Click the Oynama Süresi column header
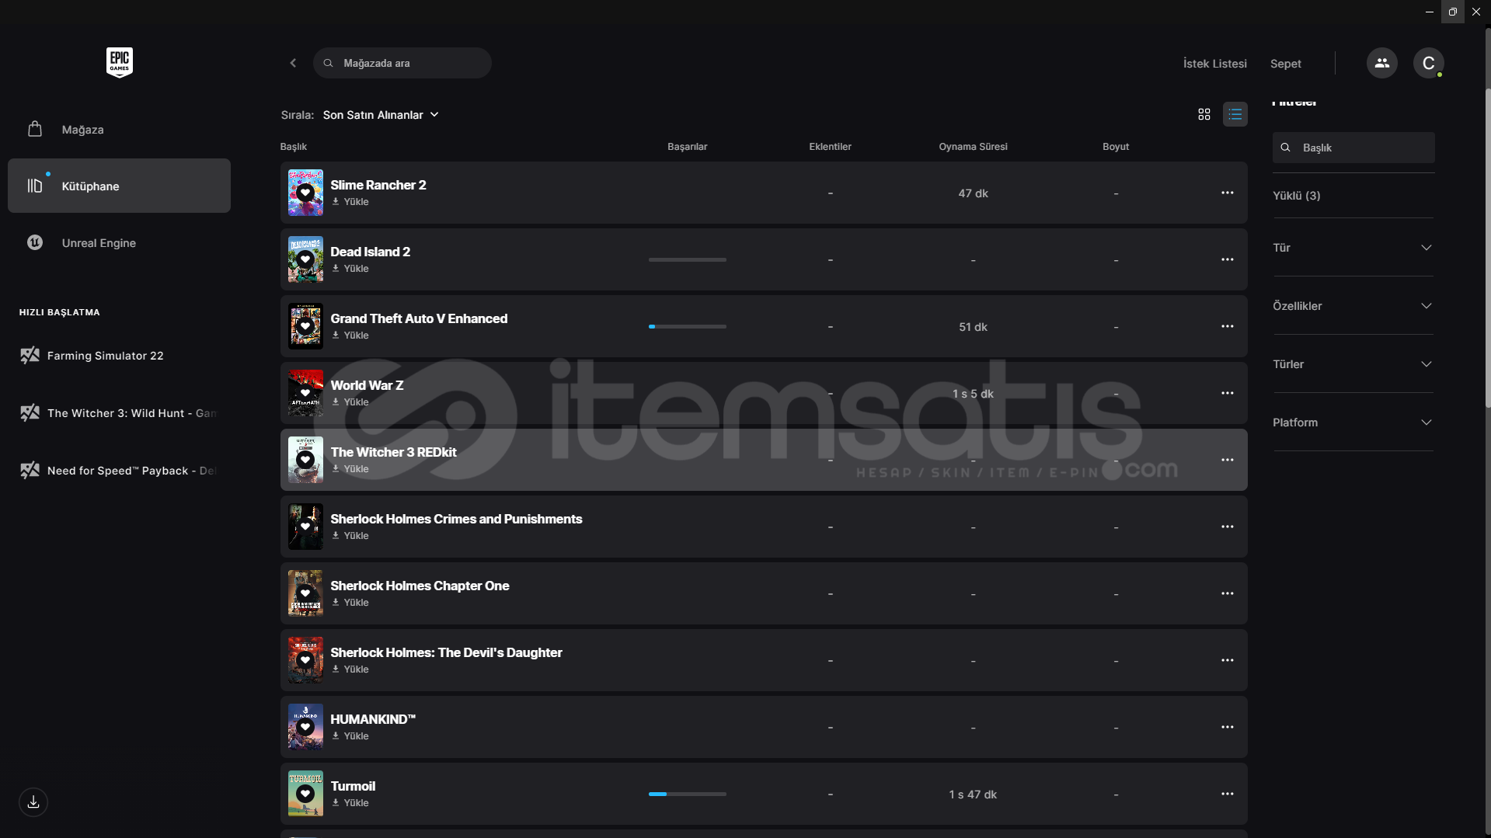The height and width of the screenshot is (838, 1491). pyautogui.click(x=973, y=147)
